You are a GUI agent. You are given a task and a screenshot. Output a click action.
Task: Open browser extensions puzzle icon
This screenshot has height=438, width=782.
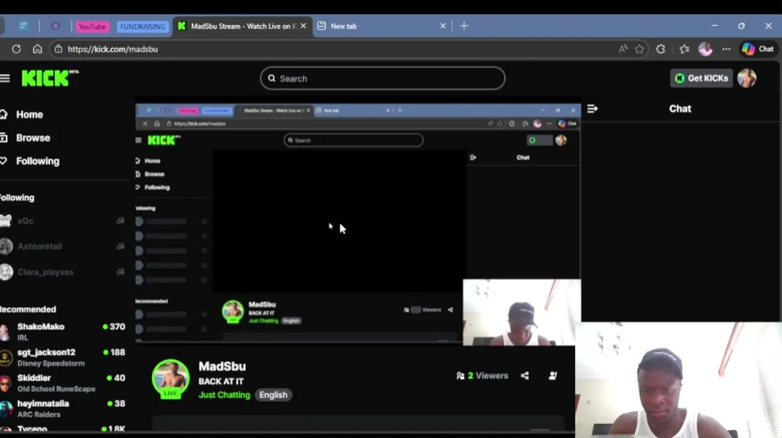pos(661,49)
